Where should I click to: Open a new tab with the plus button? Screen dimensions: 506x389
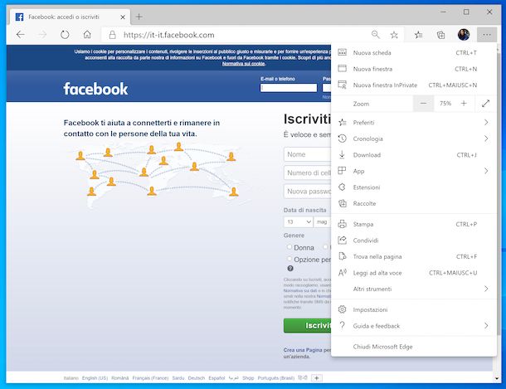[139, 17]
